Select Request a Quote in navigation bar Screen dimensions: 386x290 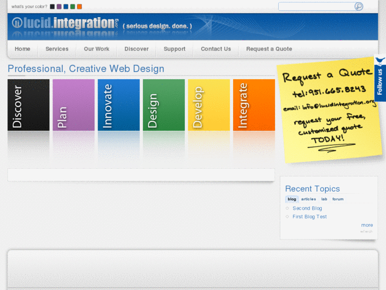pyautogui.click(x=269, y=49)
